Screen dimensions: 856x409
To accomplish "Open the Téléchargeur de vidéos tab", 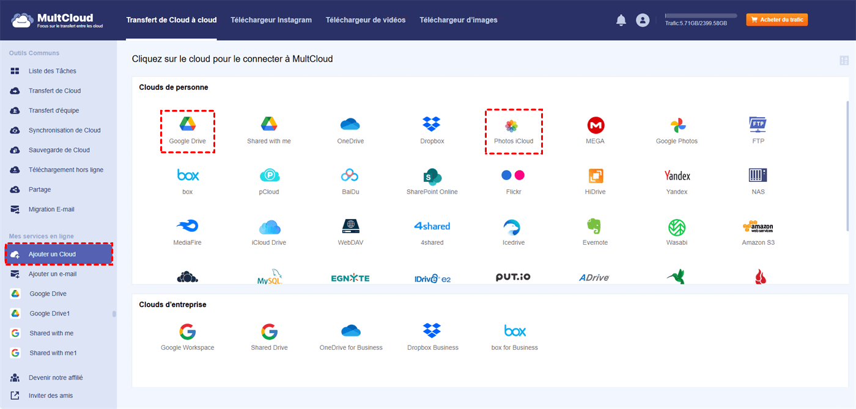I will point(366,20).
